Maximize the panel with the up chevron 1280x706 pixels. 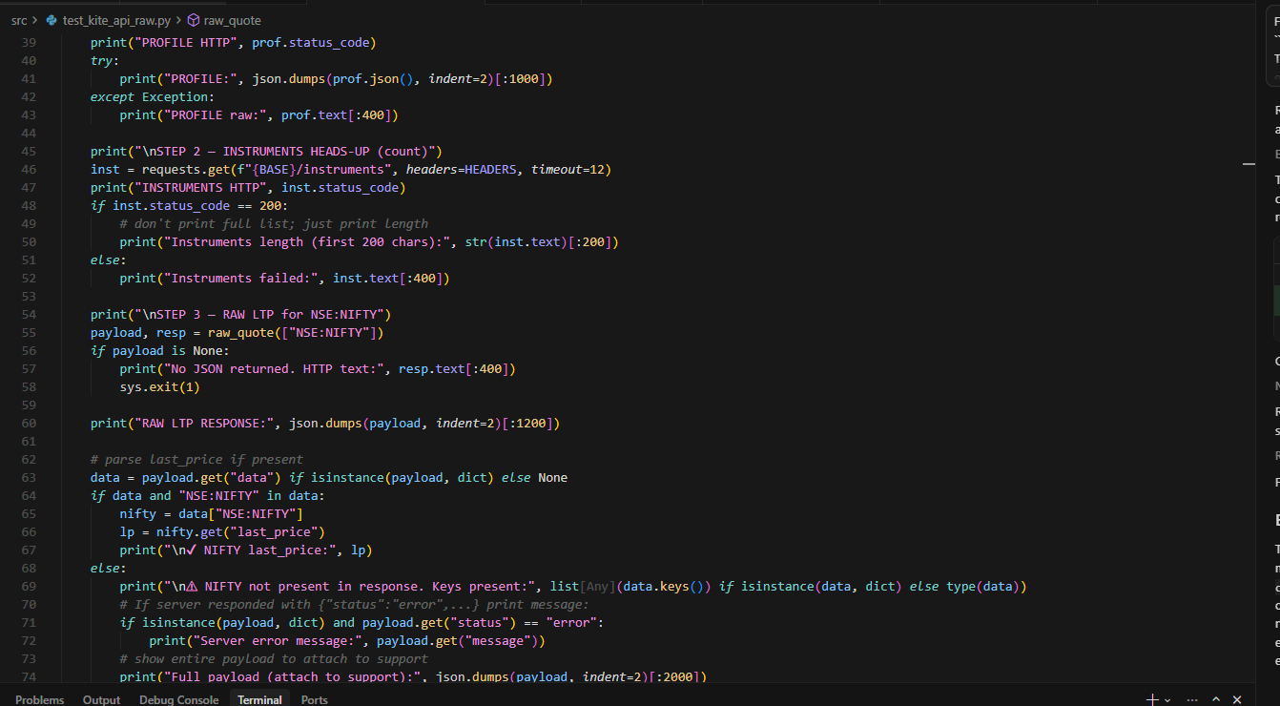click(x=1216, y=699)
